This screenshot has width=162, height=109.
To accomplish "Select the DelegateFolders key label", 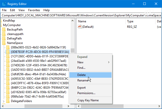I will pyautogui.click(x=21, y=101).
